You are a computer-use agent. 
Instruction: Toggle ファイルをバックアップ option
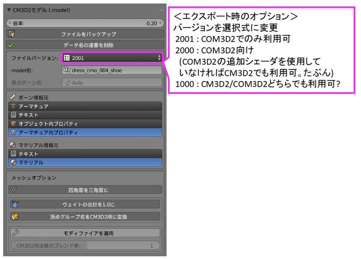[x=85, y=34]
